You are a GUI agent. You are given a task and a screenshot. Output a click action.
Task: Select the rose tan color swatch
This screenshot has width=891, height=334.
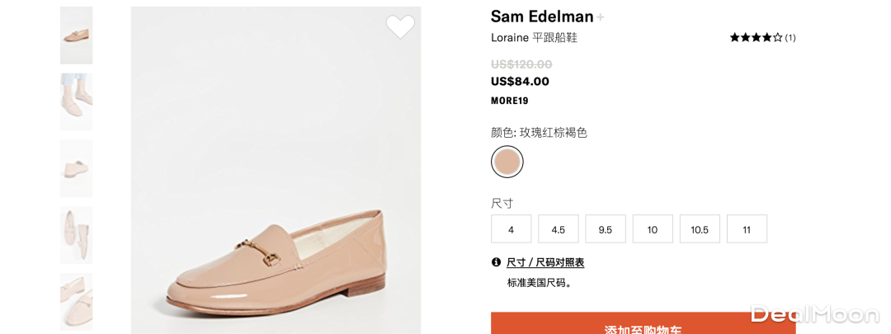507,162
